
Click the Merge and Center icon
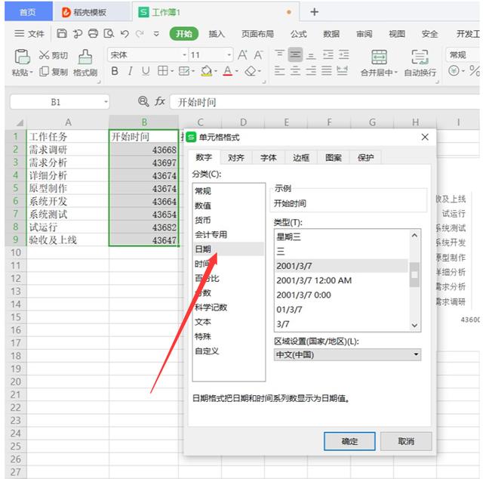379,62
